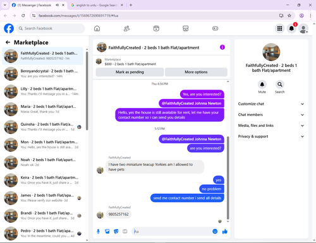Record a voice clip microphone icon

coord(98,232)
